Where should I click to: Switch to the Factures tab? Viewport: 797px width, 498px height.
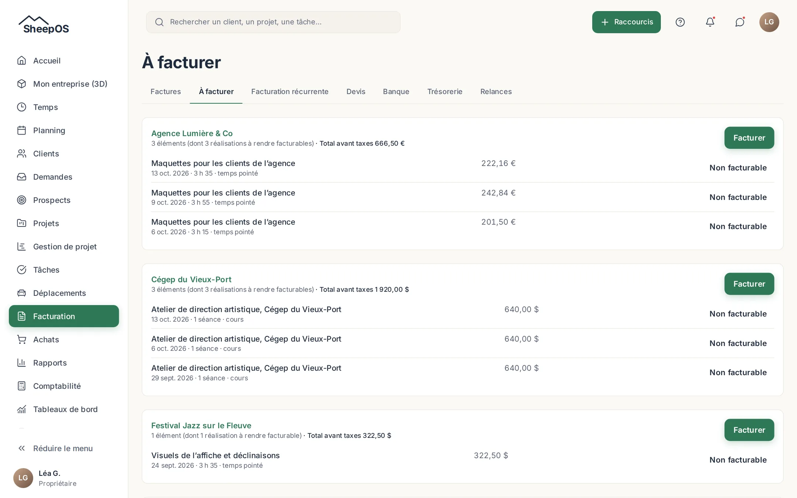pyautogui.click(x=166, y=91)
